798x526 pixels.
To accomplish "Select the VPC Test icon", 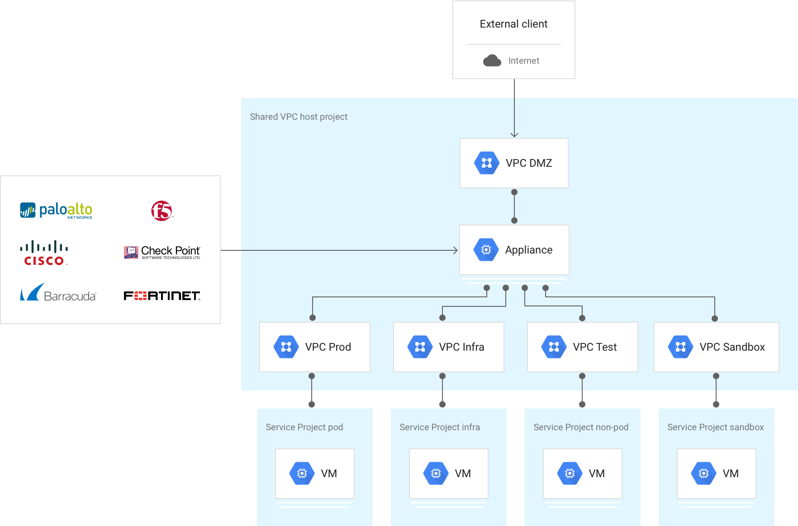I will 553,347.
